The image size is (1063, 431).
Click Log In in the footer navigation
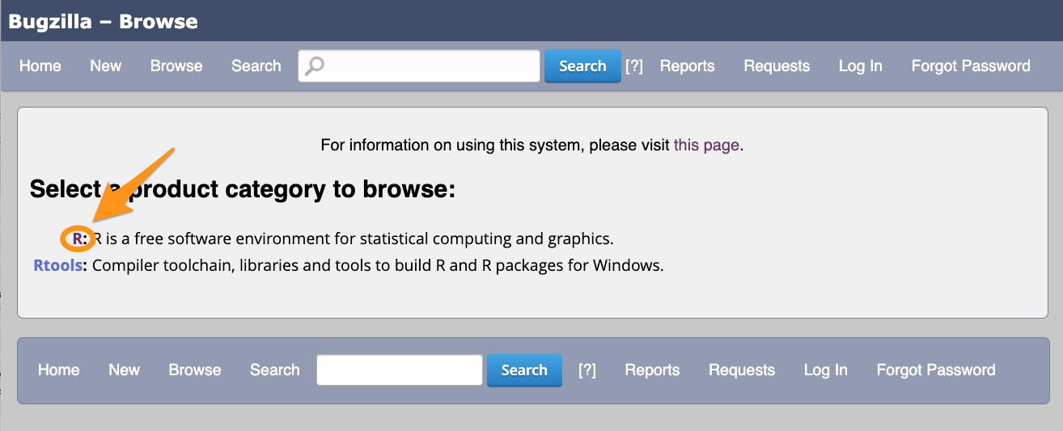[825, 370]
